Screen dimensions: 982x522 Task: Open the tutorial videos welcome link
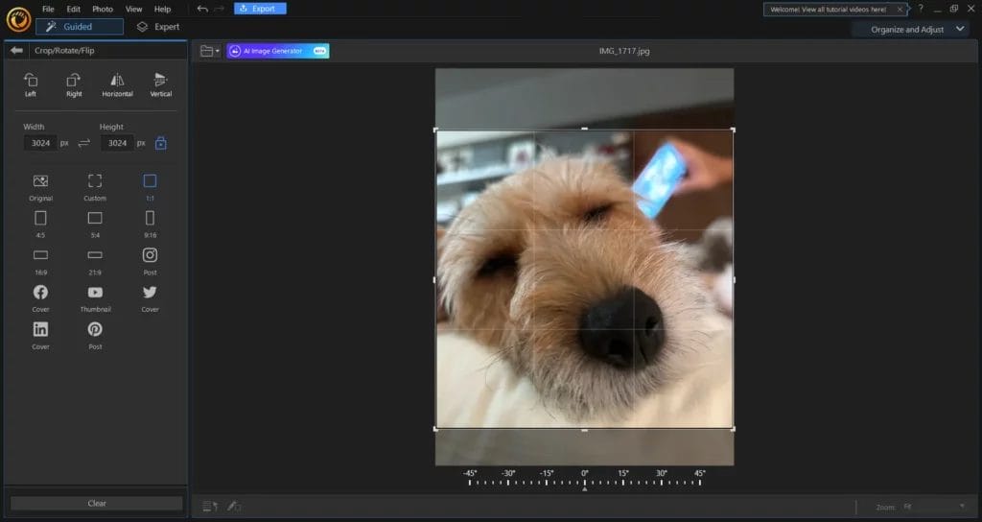[x=828, y=10]
